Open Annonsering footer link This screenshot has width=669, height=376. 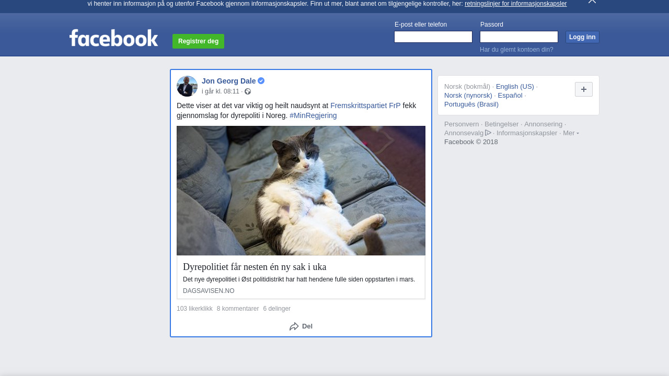point(544,124)
